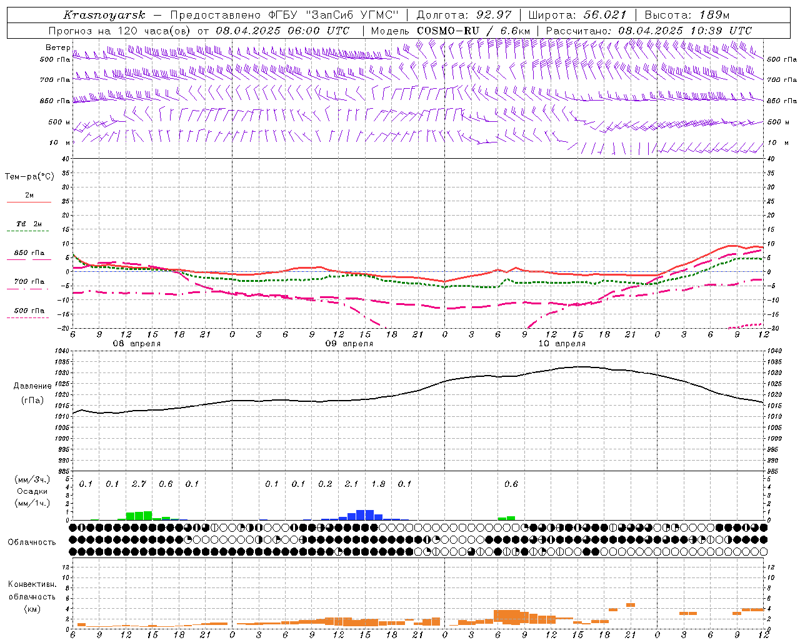
Task: Click the "Krasnoyarsk" station title
Action: 104,15
